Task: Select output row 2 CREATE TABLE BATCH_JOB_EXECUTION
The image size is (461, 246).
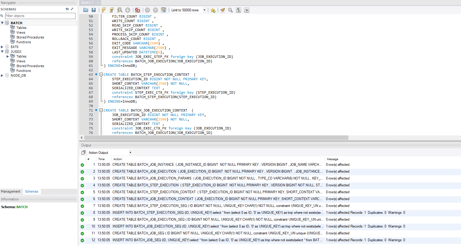Action: pos(270,171)
